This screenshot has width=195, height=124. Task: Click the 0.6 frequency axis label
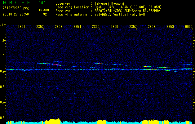tap(3, 118)
